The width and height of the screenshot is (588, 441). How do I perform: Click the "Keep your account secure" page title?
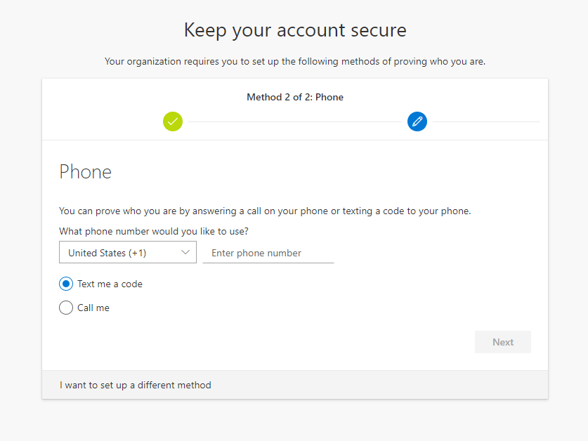(x=295, y=30)
